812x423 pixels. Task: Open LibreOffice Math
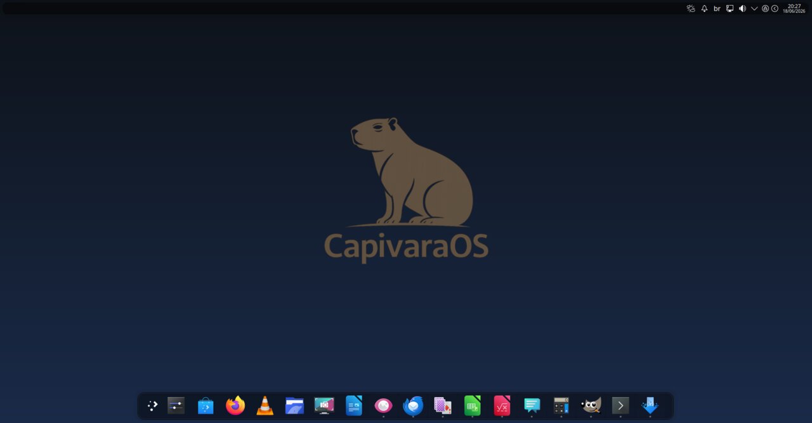[502, 406]
